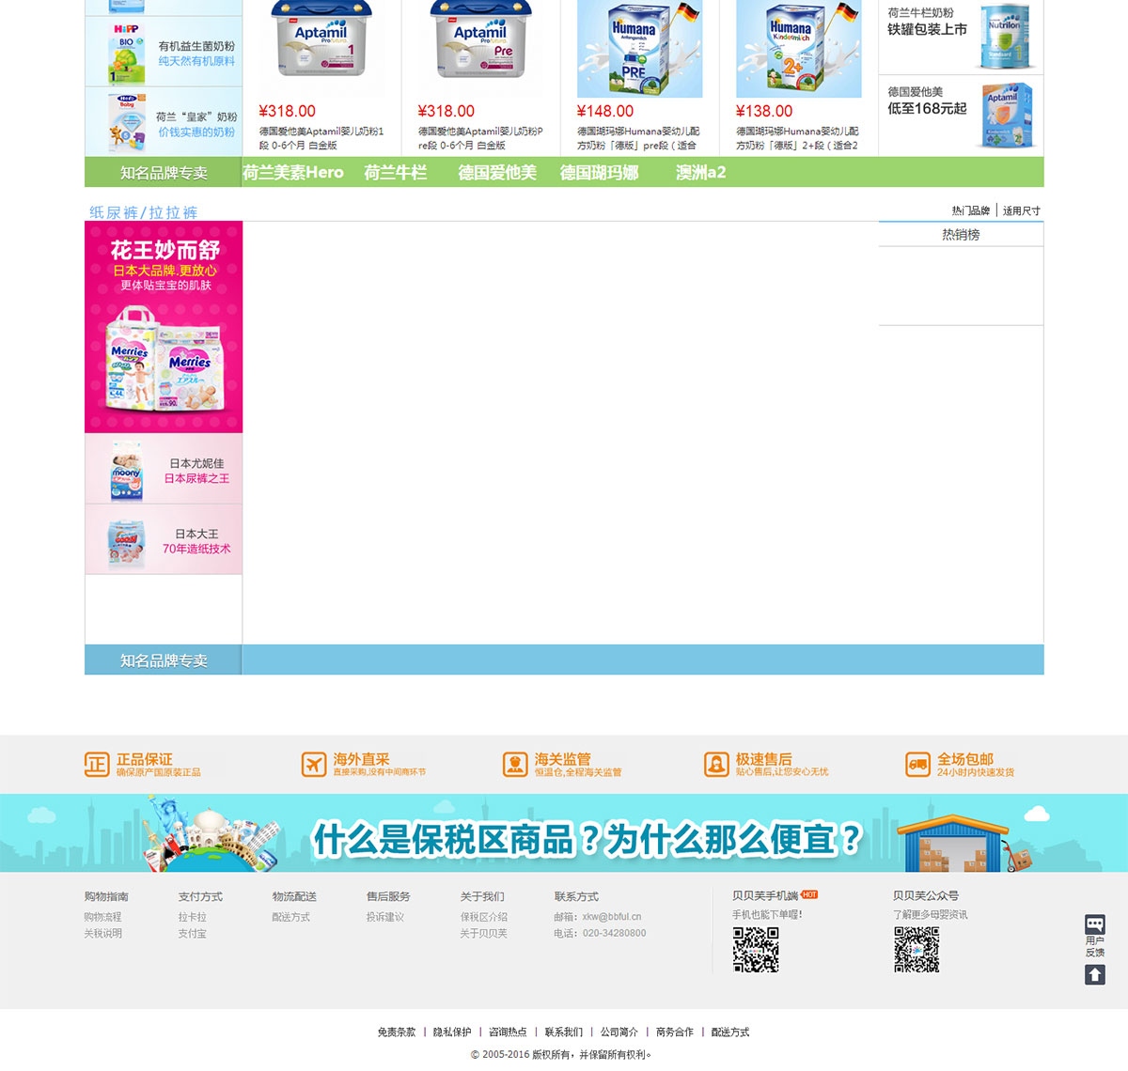This screenshot has width=1128, height=1071.
Task: Open the Humana PRE product image
Action: pyautogui.click(x=639, y=49)
